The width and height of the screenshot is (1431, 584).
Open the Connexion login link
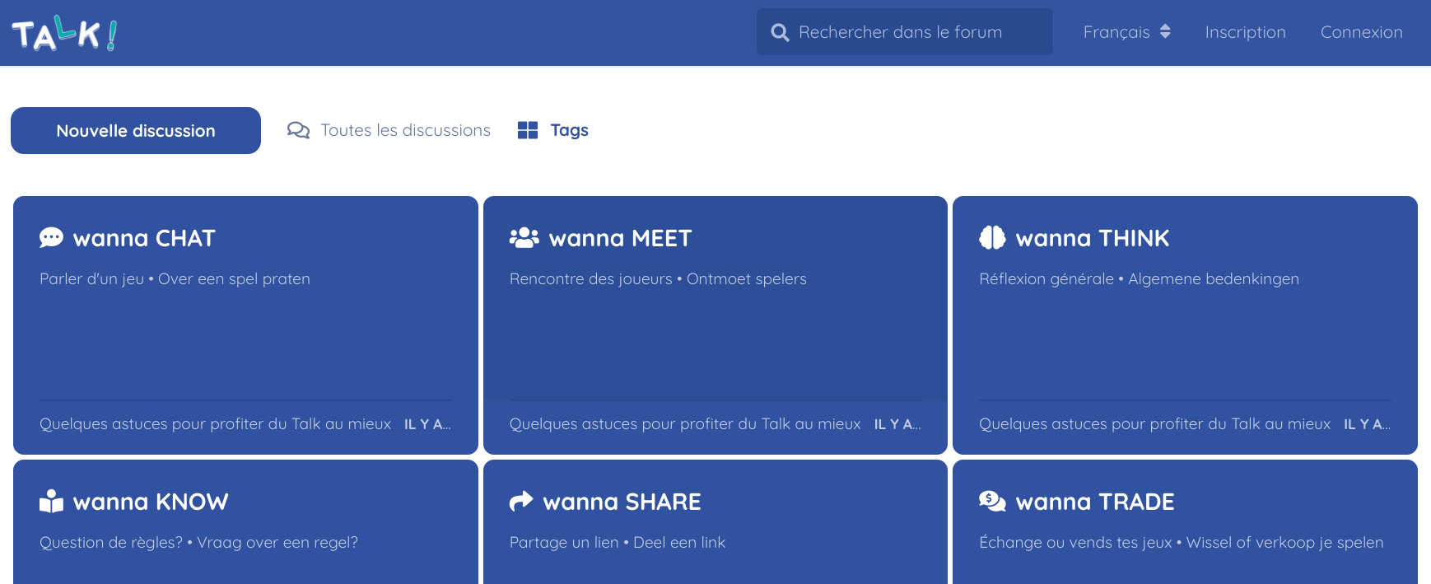pos(1361,32)
